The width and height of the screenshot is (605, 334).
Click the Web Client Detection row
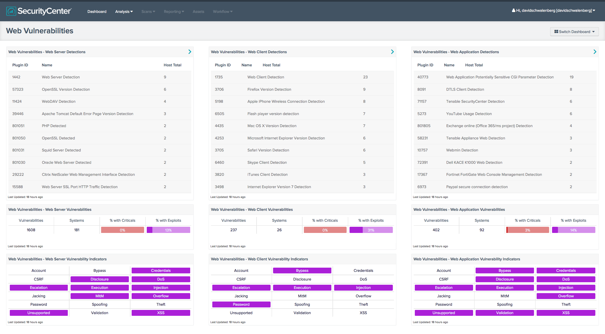pos(302,77)
